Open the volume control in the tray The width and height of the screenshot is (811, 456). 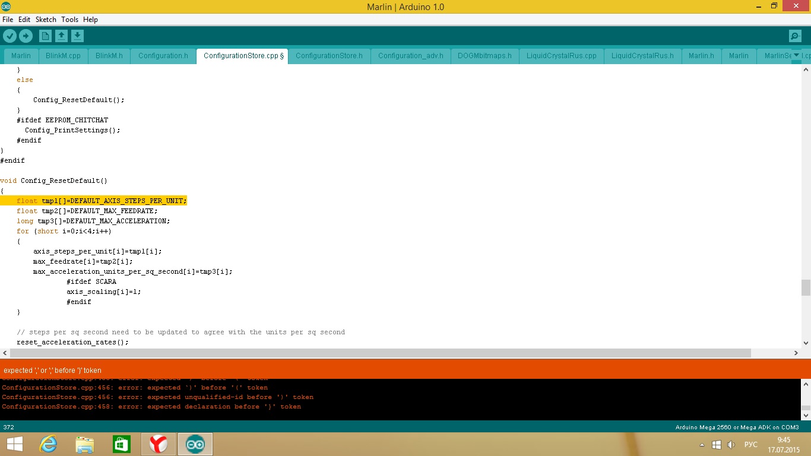[x=731, y=445]
